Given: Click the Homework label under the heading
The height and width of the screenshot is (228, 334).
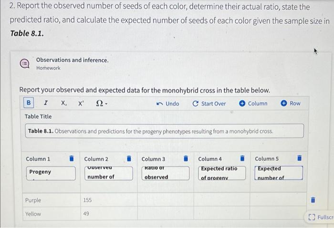Looking at the screenshot, I should [x=48, y=68].
